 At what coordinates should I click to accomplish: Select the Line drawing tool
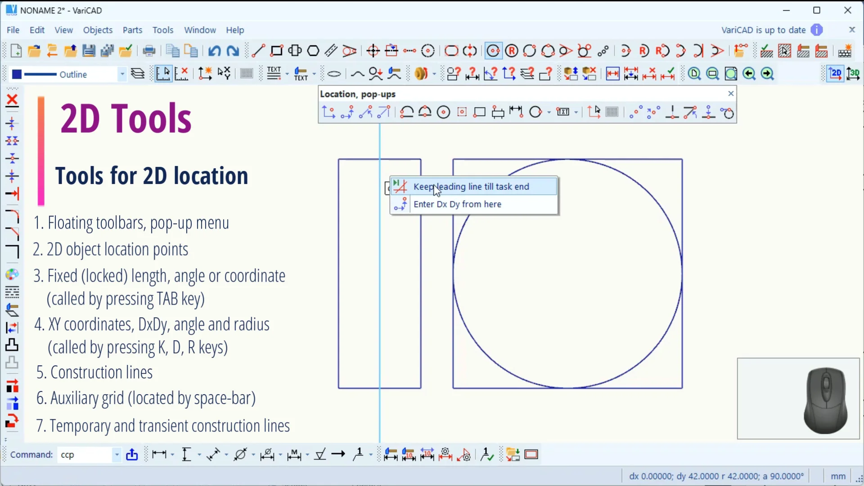(258, 51)
